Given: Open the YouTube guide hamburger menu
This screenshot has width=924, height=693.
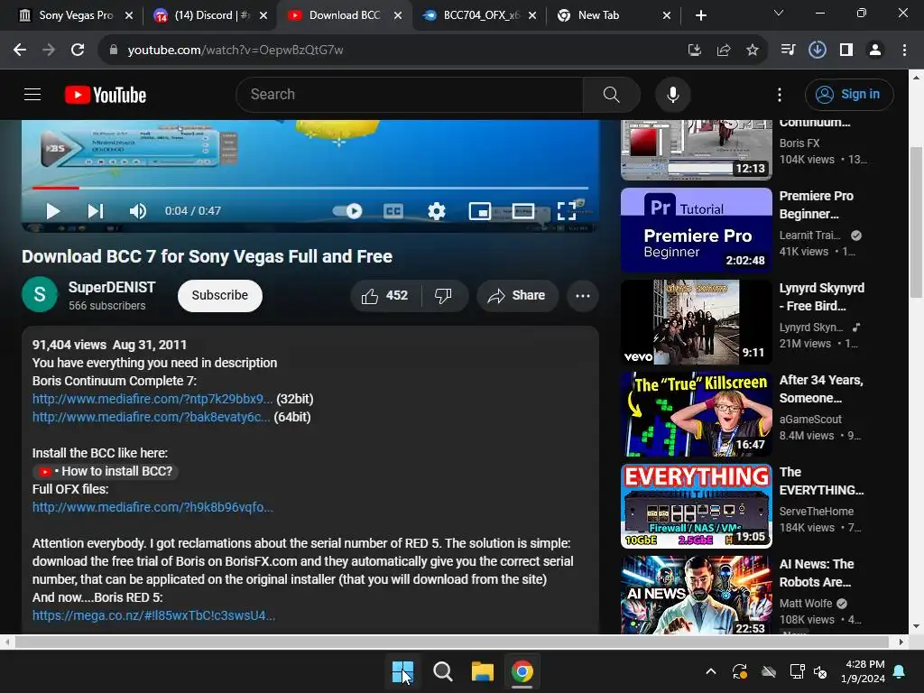Looking at the screenshot, I should (x=32, y=94).
